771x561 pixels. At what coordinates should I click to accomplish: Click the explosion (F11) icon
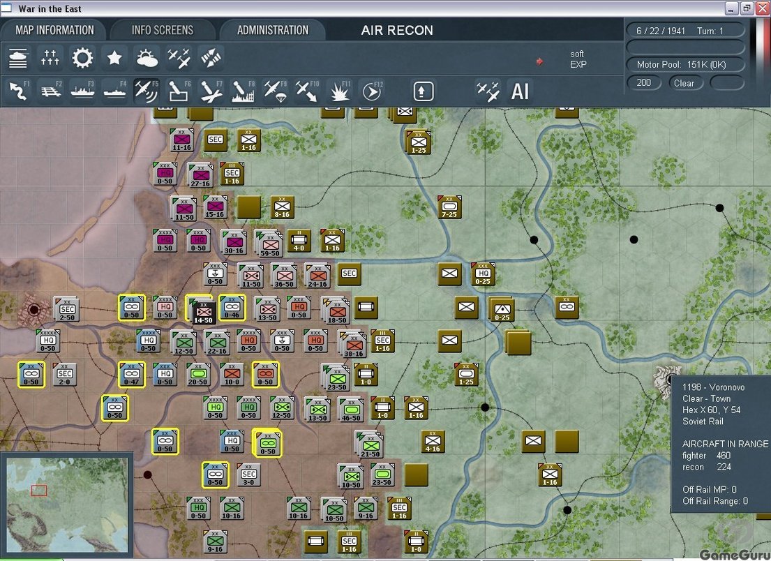(339, 91)
